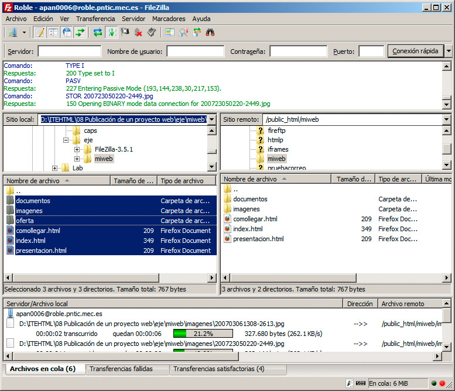Click question-mark folder icon of htmlp
The image size is (455, 391).
(x=260, y=140)
